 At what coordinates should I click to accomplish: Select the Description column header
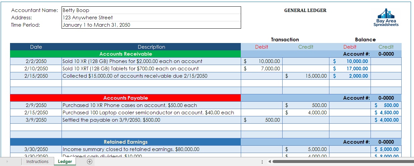(x=151, y=47)
